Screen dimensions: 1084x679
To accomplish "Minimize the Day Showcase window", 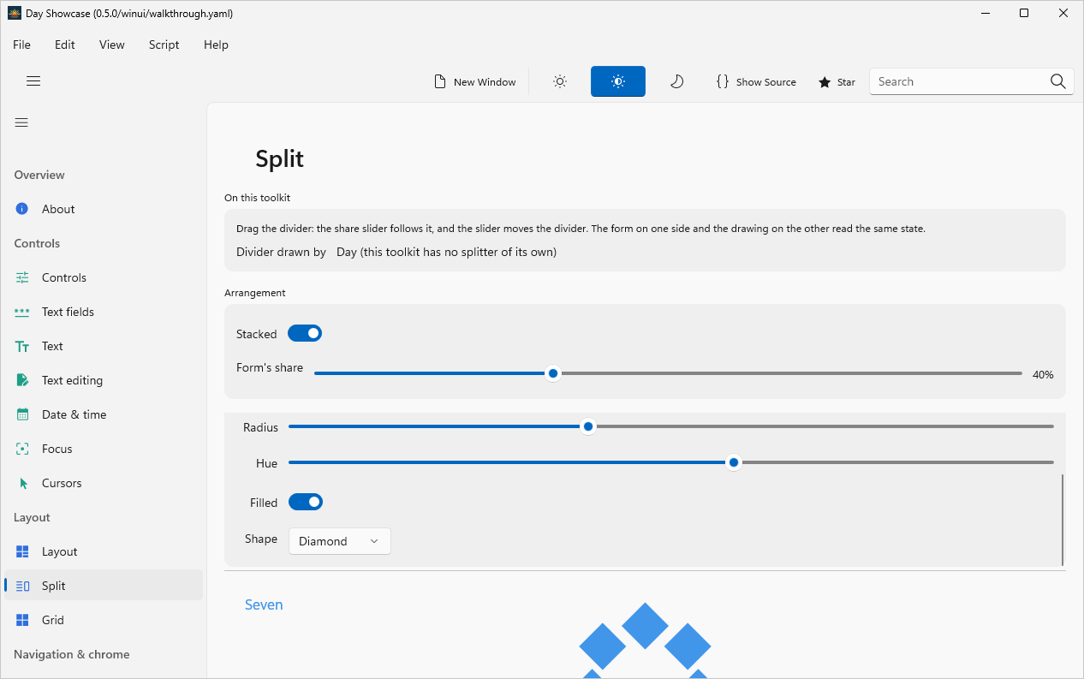I will coord(986,13).
